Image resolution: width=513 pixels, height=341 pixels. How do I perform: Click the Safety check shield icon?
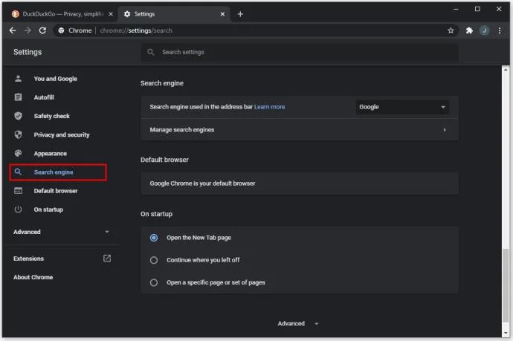18,116
